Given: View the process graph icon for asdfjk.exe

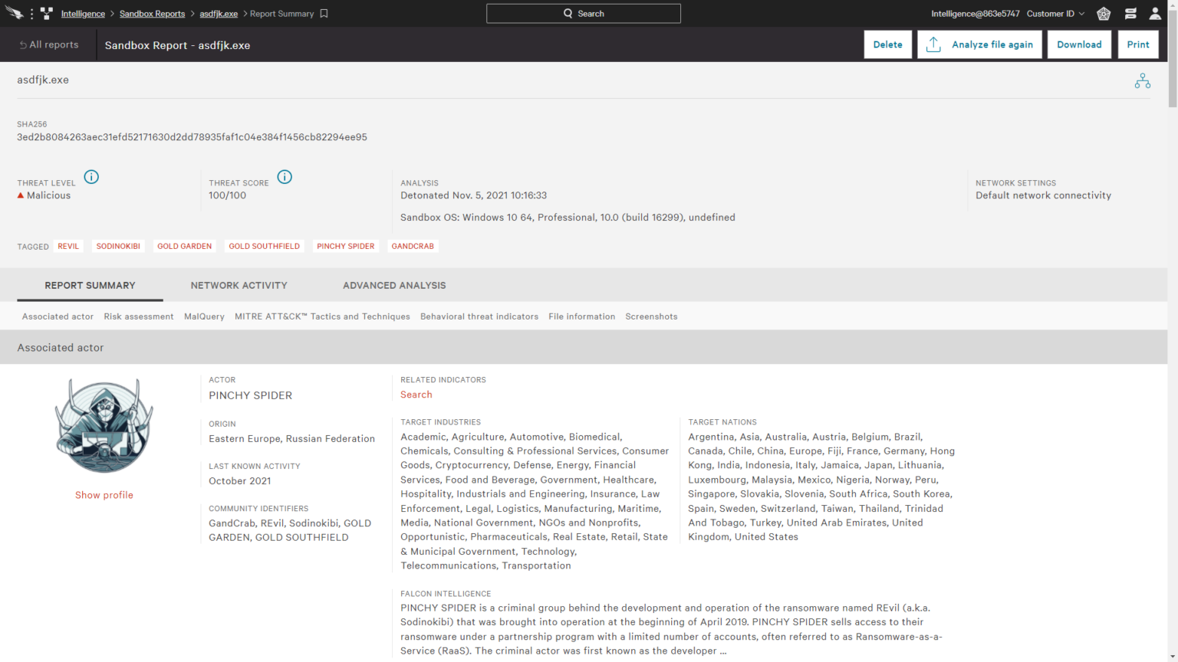Looking at the screenshot, I should tap(1142, 80).
